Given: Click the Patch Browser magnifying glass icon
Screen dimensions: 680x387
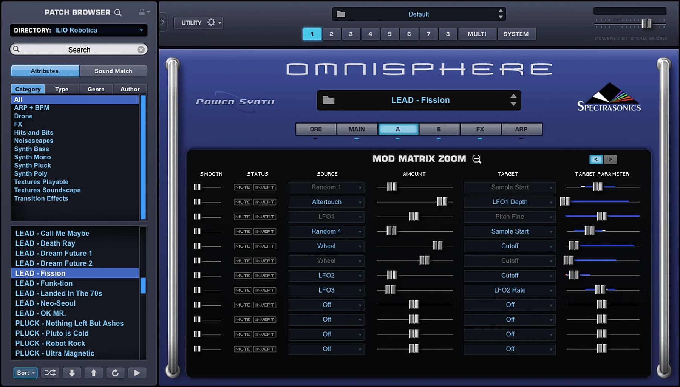Looking at the screenshot, I should 118,12.
